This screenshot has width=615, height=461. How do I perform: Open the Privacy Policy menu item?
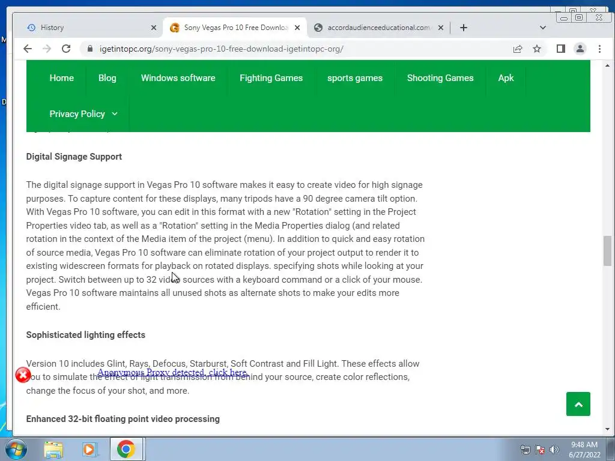[77, 113]
